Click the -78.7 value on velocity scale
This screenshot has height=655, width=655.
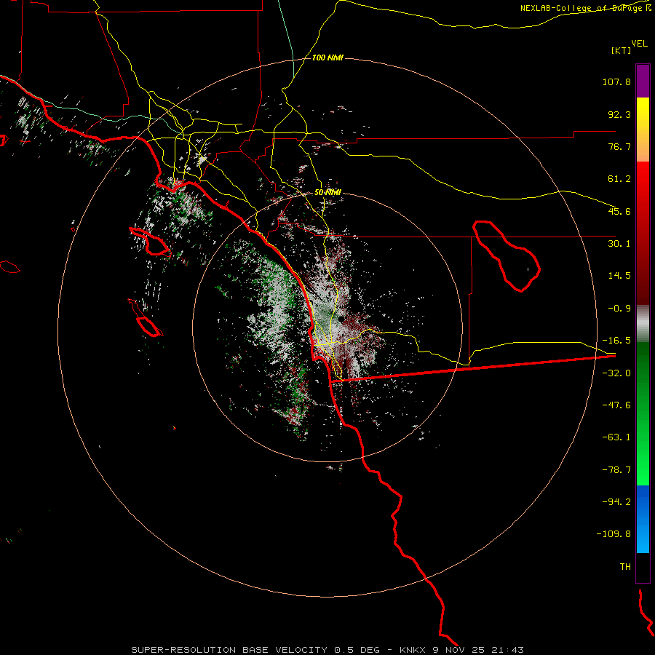coord(616,470)
